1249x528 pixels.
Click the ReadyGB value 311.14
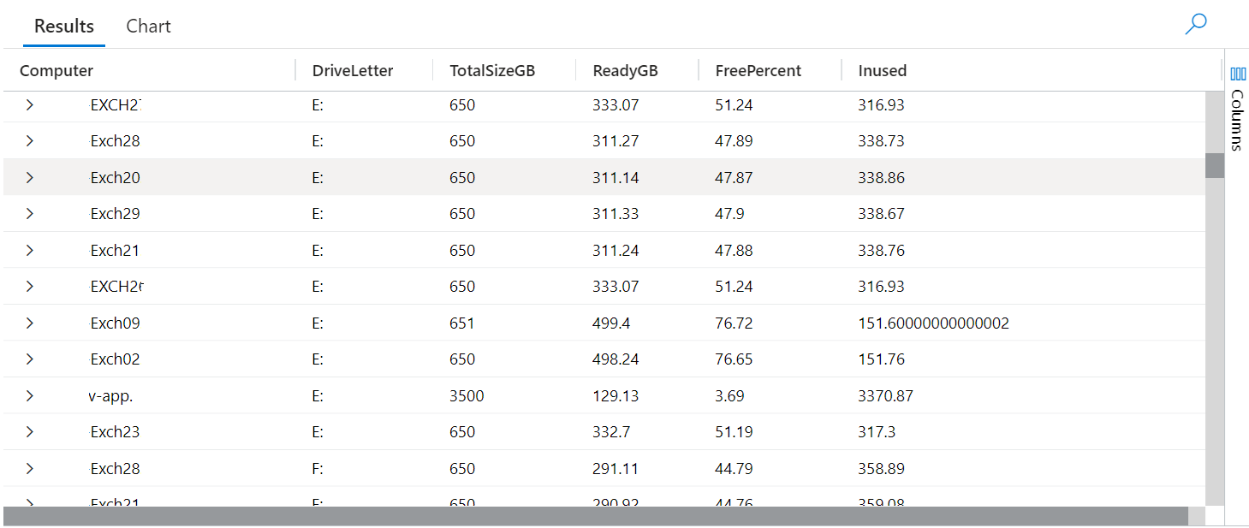(616, 178)
